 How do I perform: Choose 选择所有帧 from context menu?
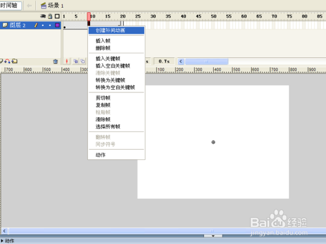(116, 126)
